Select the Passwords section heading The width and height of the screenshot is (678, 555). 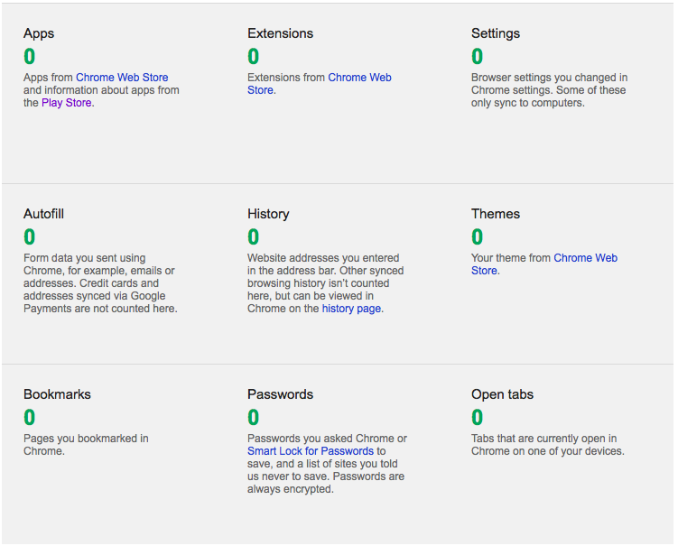pyautogui.click(x=280, y=394)
